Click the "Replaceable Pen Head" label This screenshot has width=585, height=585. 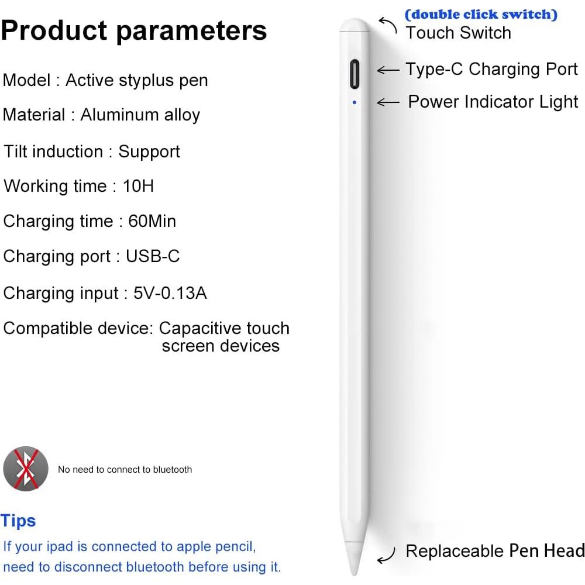[x=495, y=551]
